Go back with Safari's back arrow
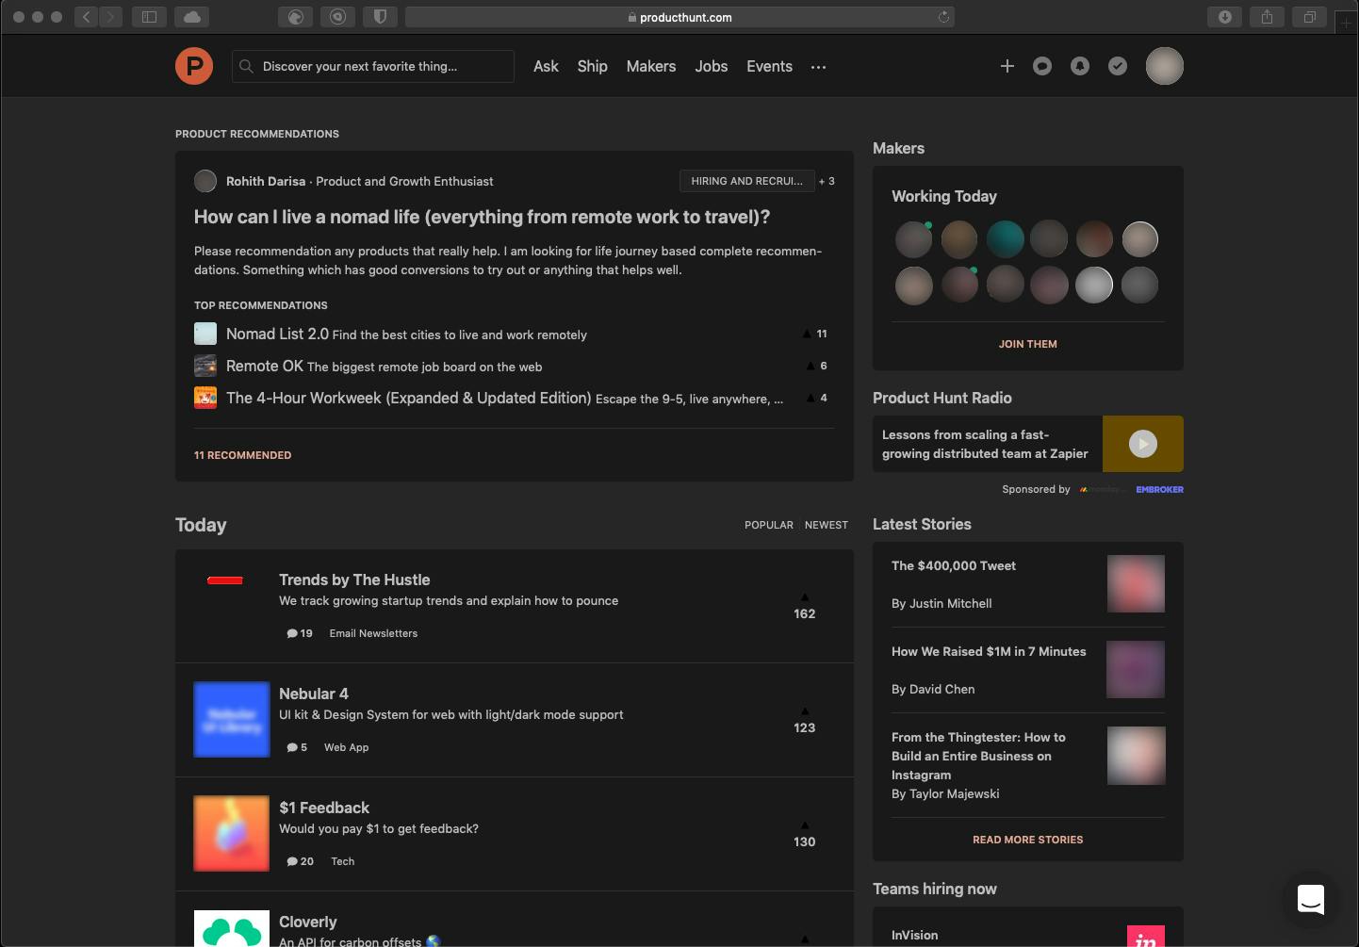Image resolution: width=1359 pixels, height=947 pixels. click(87, 17)
